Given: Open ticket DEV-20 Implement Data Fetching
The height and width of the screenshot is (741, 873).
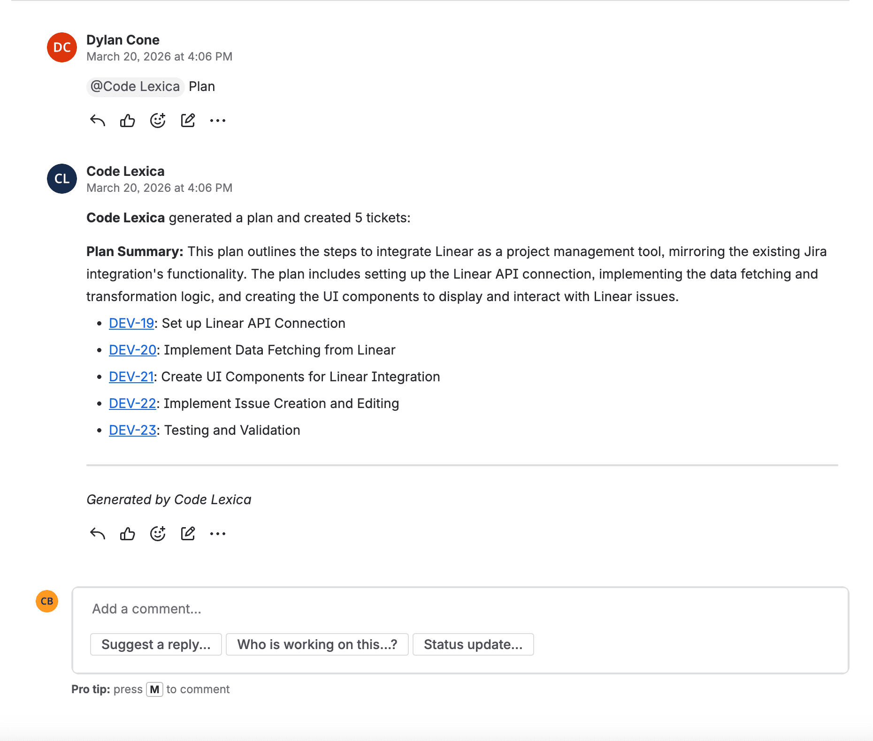Looking at the screenshot, I should pyautogui.click(x=132, y=350).
